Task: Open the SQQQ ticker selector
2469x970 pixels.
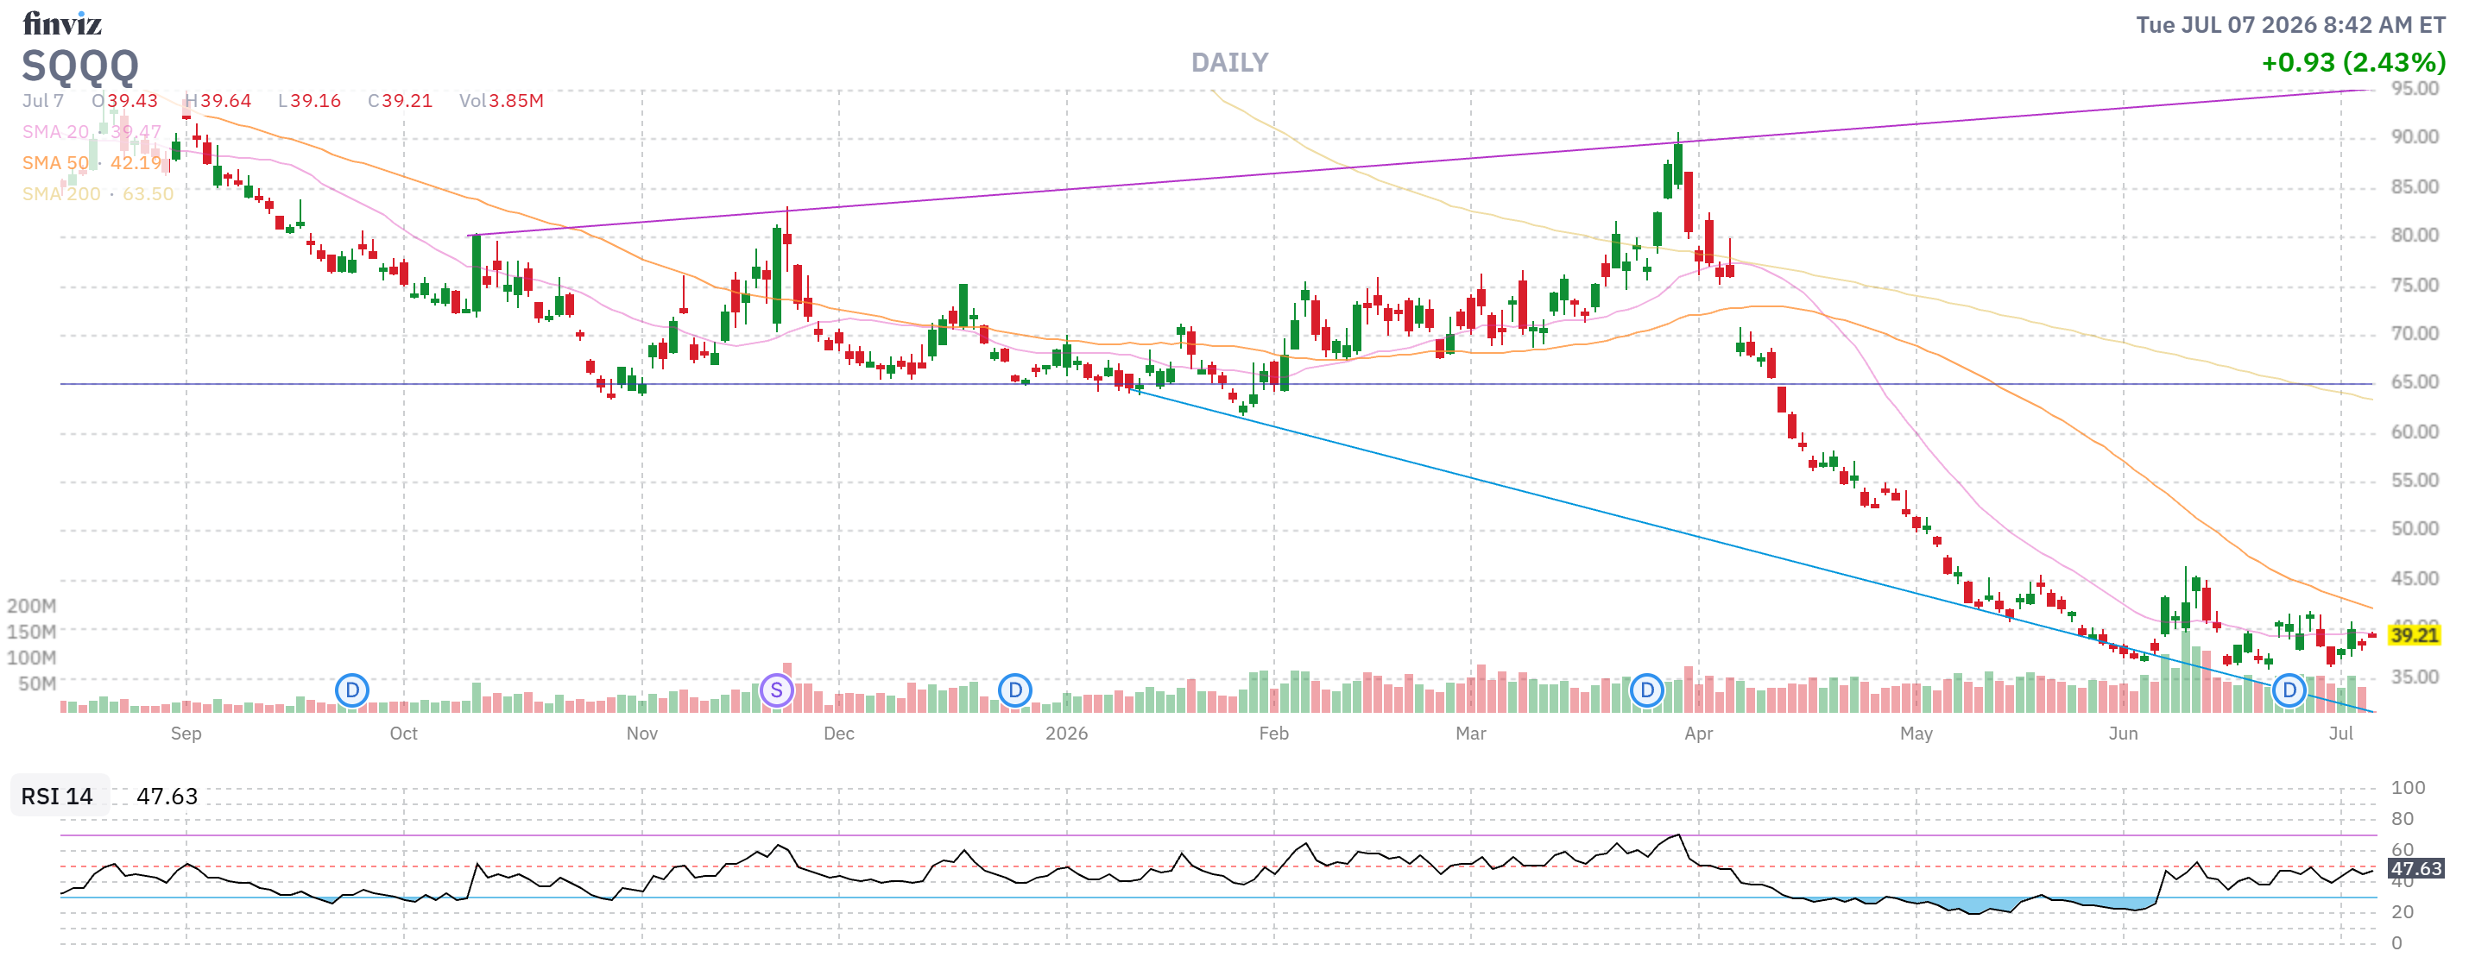Action: pos(80,66)
